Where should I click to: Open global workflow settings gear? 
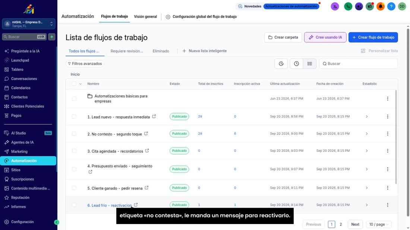pyautogui.click(x=168, y=17)
